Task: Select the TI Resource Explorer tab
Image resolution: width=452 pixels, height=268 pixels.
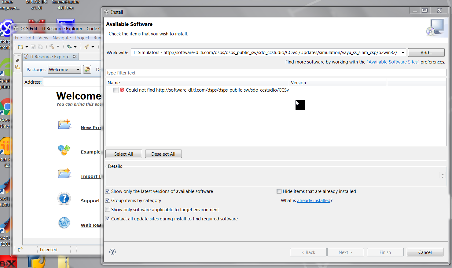Action: (x=50, y=56)
